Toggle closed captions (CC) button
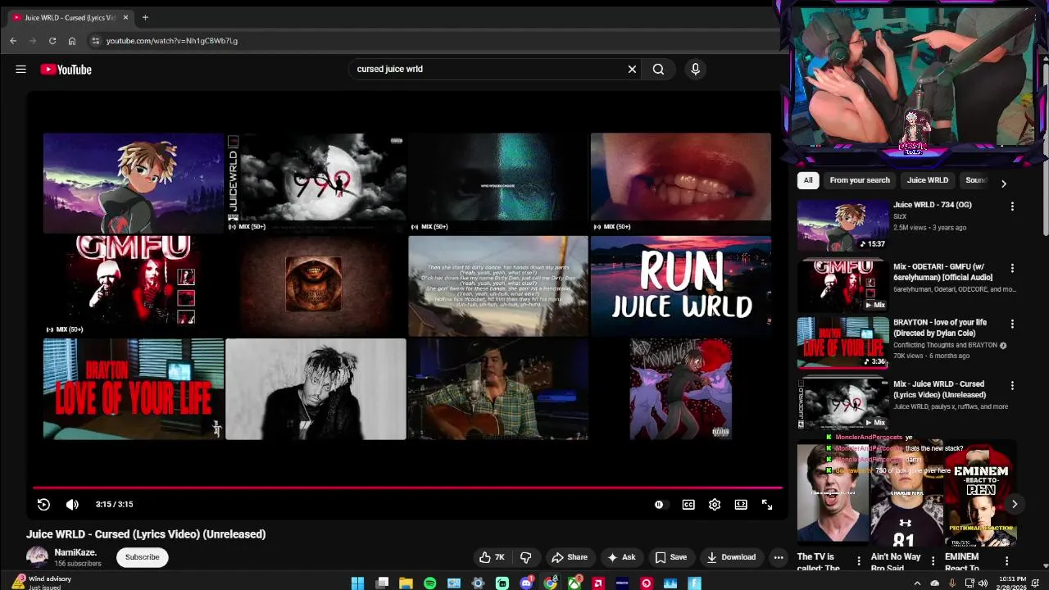This screenshot has height=590, width=1049. (x=688, y=505)
